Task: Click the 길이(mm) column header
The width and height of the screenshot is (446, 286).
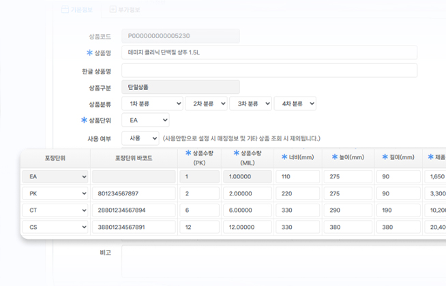Action: [398, 157]
